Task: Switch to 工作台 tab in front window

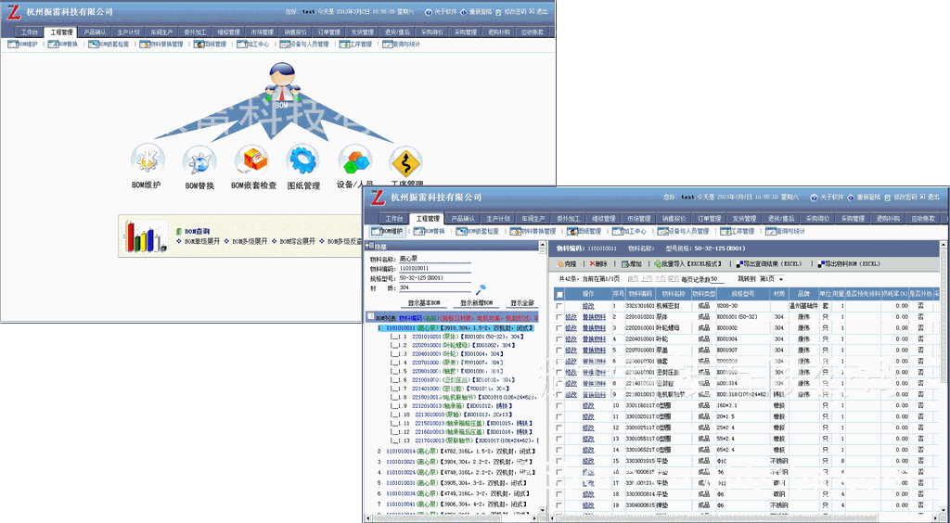Action: (393, 219)
